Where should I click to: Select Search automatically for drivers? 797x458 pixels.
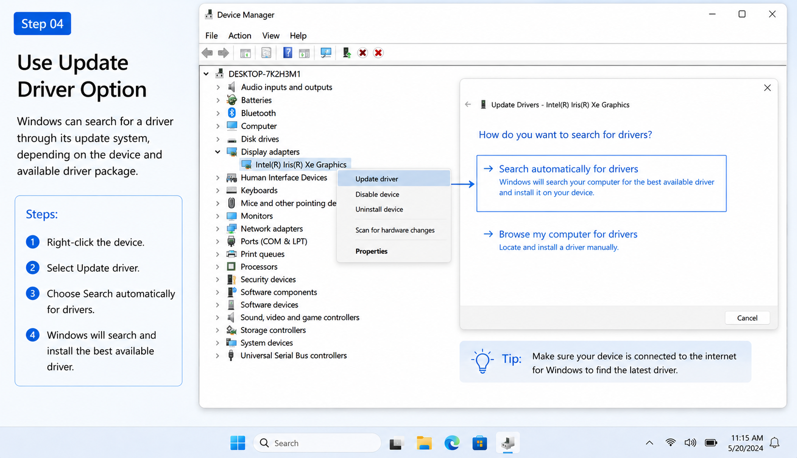[601, 183]
